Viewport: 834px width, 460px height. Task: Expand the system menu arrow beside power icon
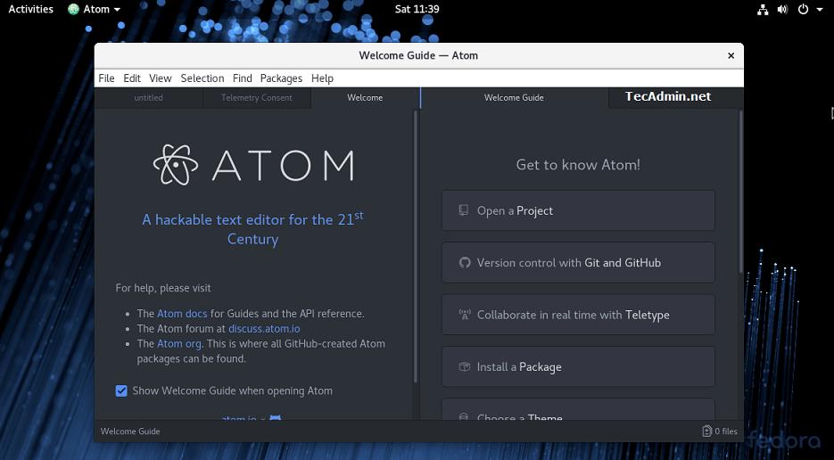(x=822, y=10)
